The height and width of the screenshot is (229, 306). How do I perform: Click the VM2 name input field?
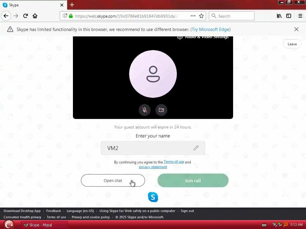click(153, 148)
